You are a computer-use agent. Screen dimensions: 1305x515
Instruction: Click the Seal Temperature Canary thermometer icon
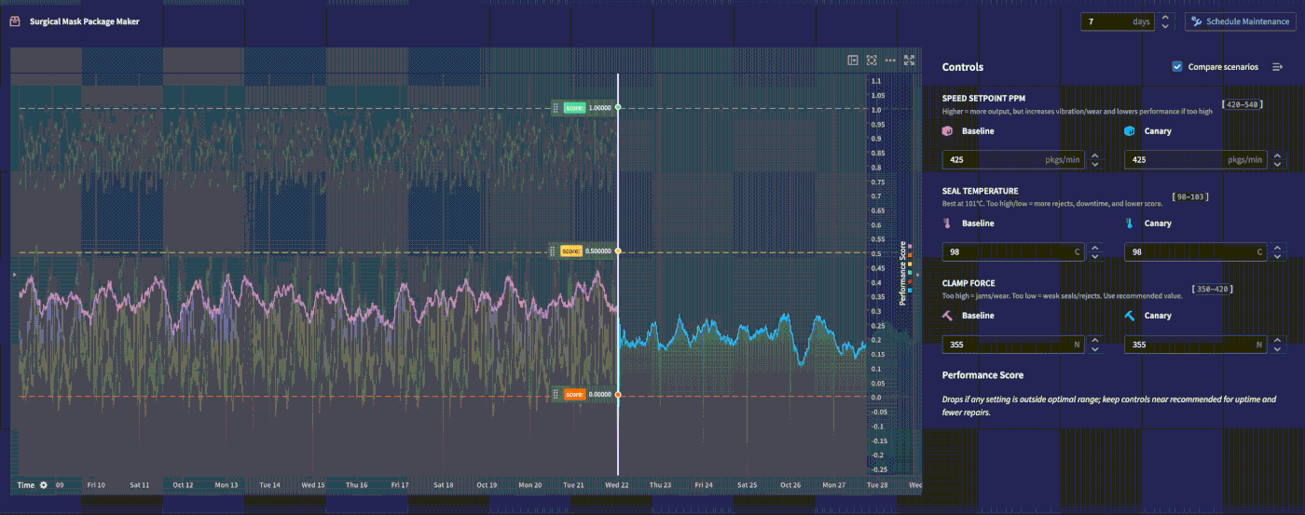click(x=1130, y=224)
